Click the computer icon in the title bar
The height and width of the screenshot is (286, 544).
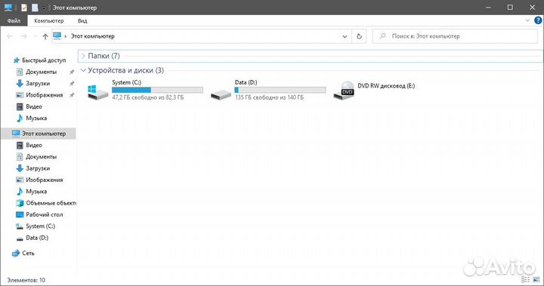pos(8,8)
